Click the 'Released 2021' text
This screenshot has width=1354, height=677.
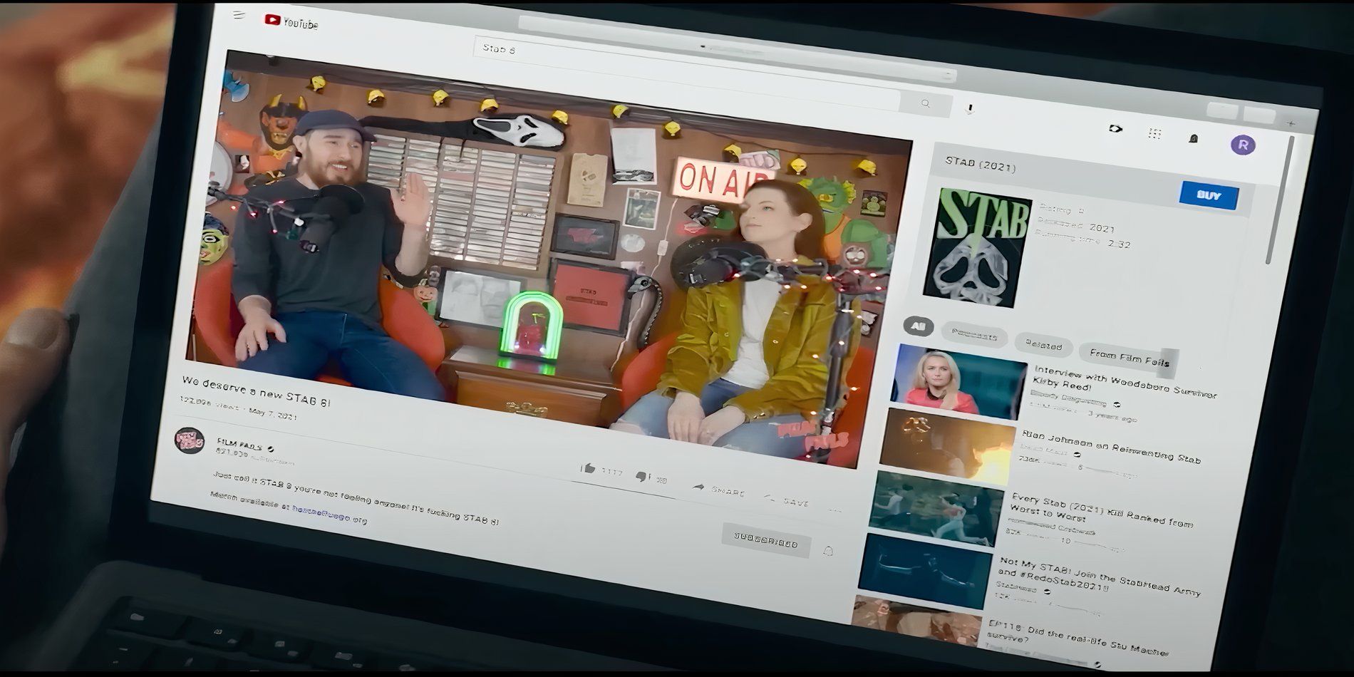(x=1075, y=224)
